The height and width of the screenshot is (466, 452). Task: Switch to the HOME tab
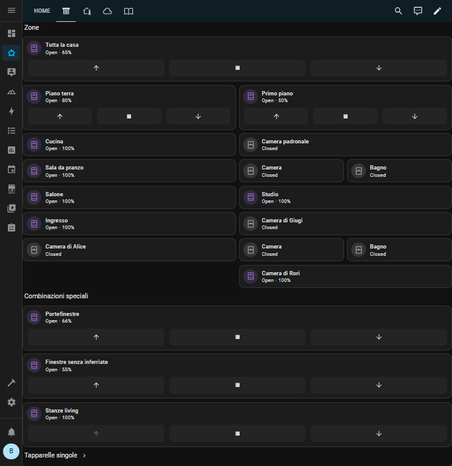click(x=42, y=11)
